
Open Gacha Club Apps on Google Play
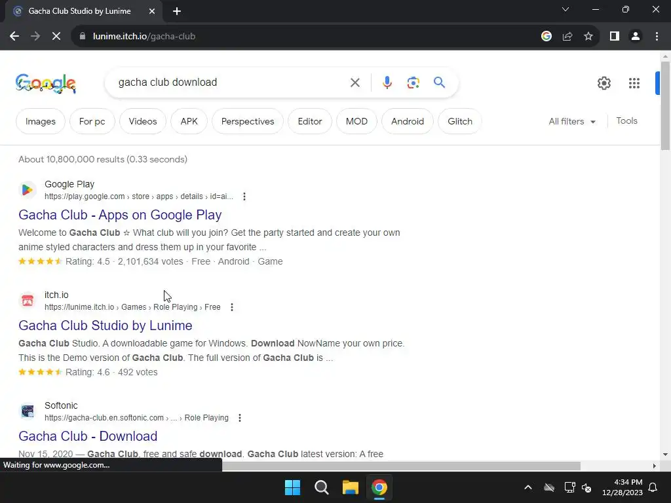pyautogui.click(x=120, y=215)
